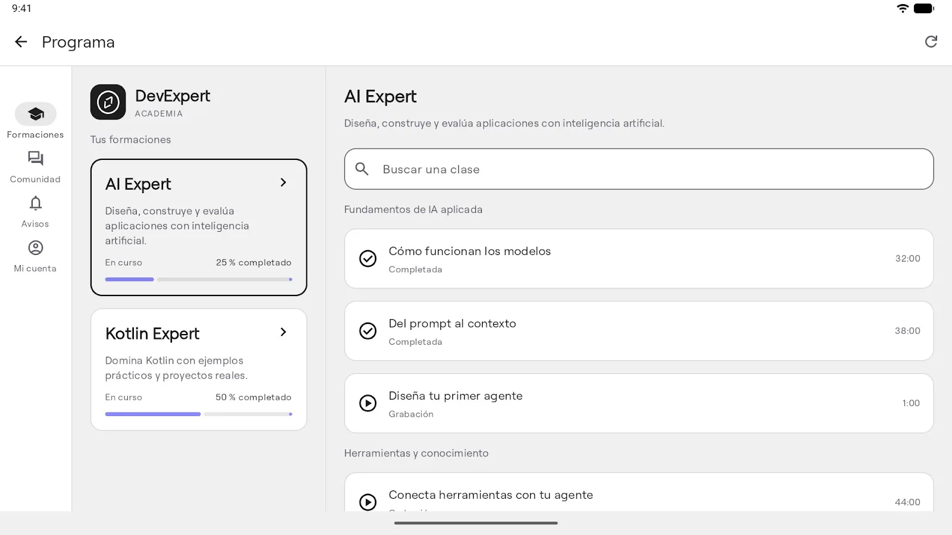Select the Kotlin Expert course title
The width and height of the screenshot is (952, 535).
click(152, 333)
